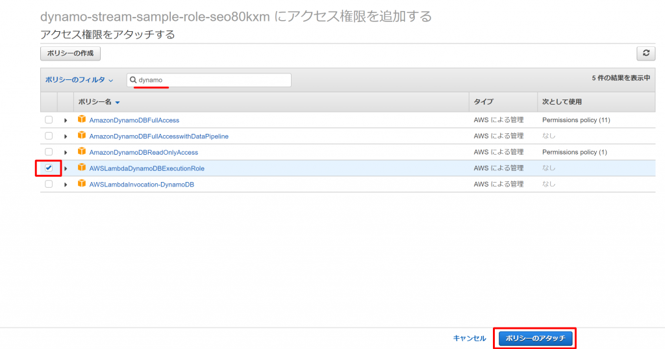Check the AmazonDynamoDBFullAccess checkbox
665x349 pixels.
(x=49, y=120)
